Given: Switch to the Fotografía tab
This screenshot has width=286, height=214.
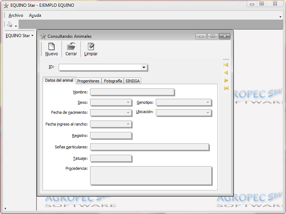Looking at the screenshot, I should [113, 81].
